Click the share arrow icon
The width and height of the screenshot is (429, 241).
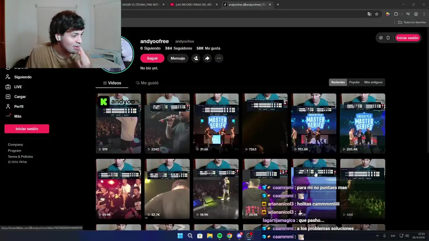pyautogui.click(x=207, y=58)
